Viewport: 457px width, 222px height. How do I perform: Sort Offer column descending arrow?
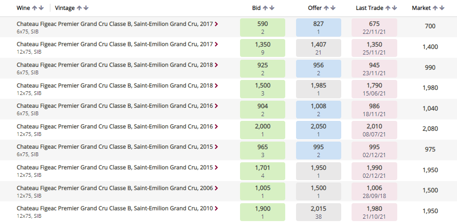click(333, 8)
